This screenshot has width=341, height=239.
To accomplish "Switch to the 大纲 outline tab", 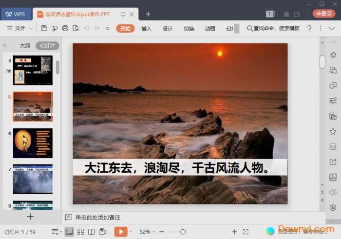I will (25, 46).
